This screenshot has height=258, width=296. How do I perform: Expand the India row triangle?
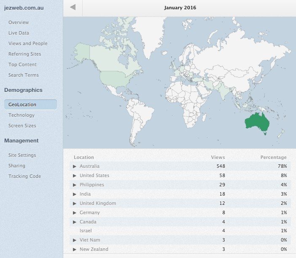point(75,194)
